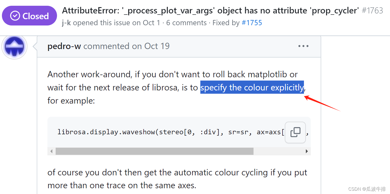Open the copy code snippet icon

[295, 132]
